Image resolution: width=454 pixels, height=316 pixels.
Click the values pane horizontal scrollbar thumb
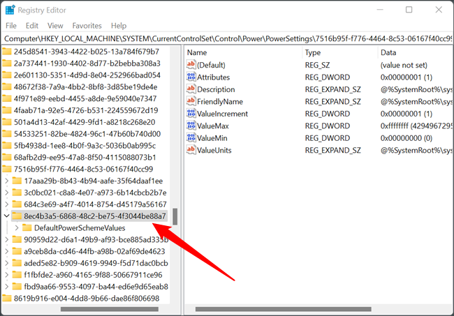[283, 309]
